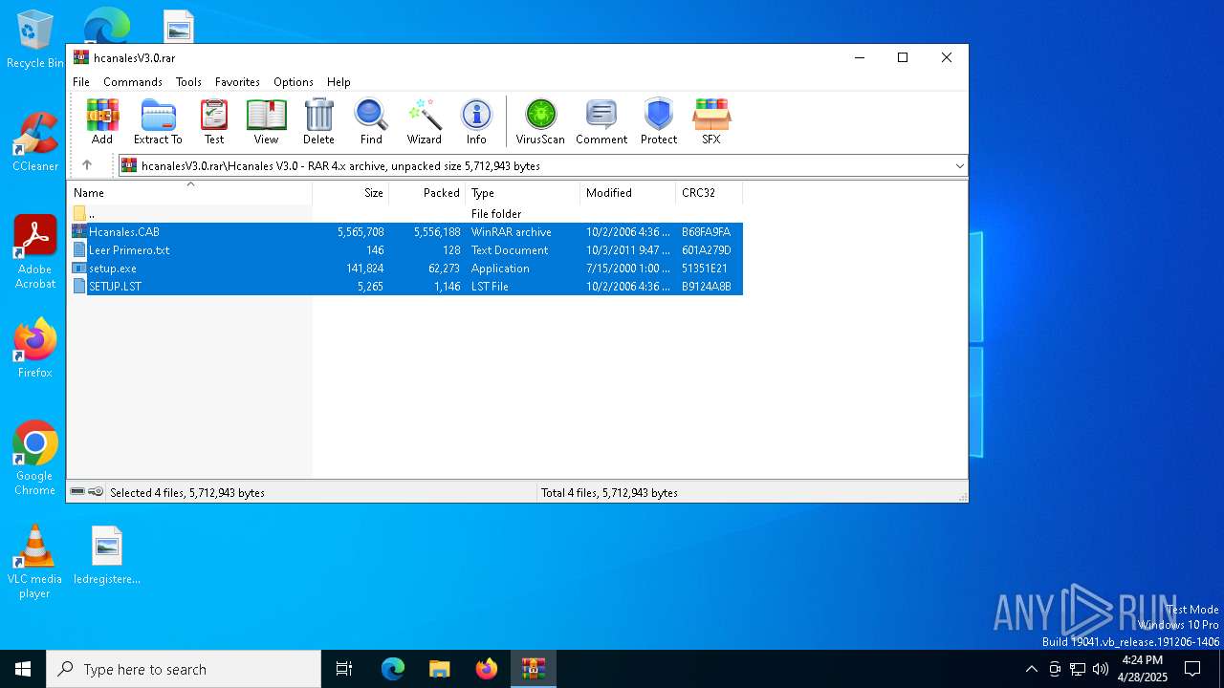Screen dimensions: 1224x688
Task: Sort by the Modified column header
Action: (627, 193)
